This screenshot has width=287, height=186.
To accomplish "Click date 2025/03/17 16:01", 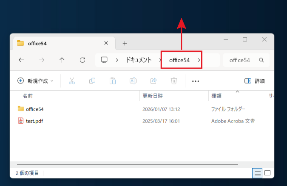I will tap(161, 121).
